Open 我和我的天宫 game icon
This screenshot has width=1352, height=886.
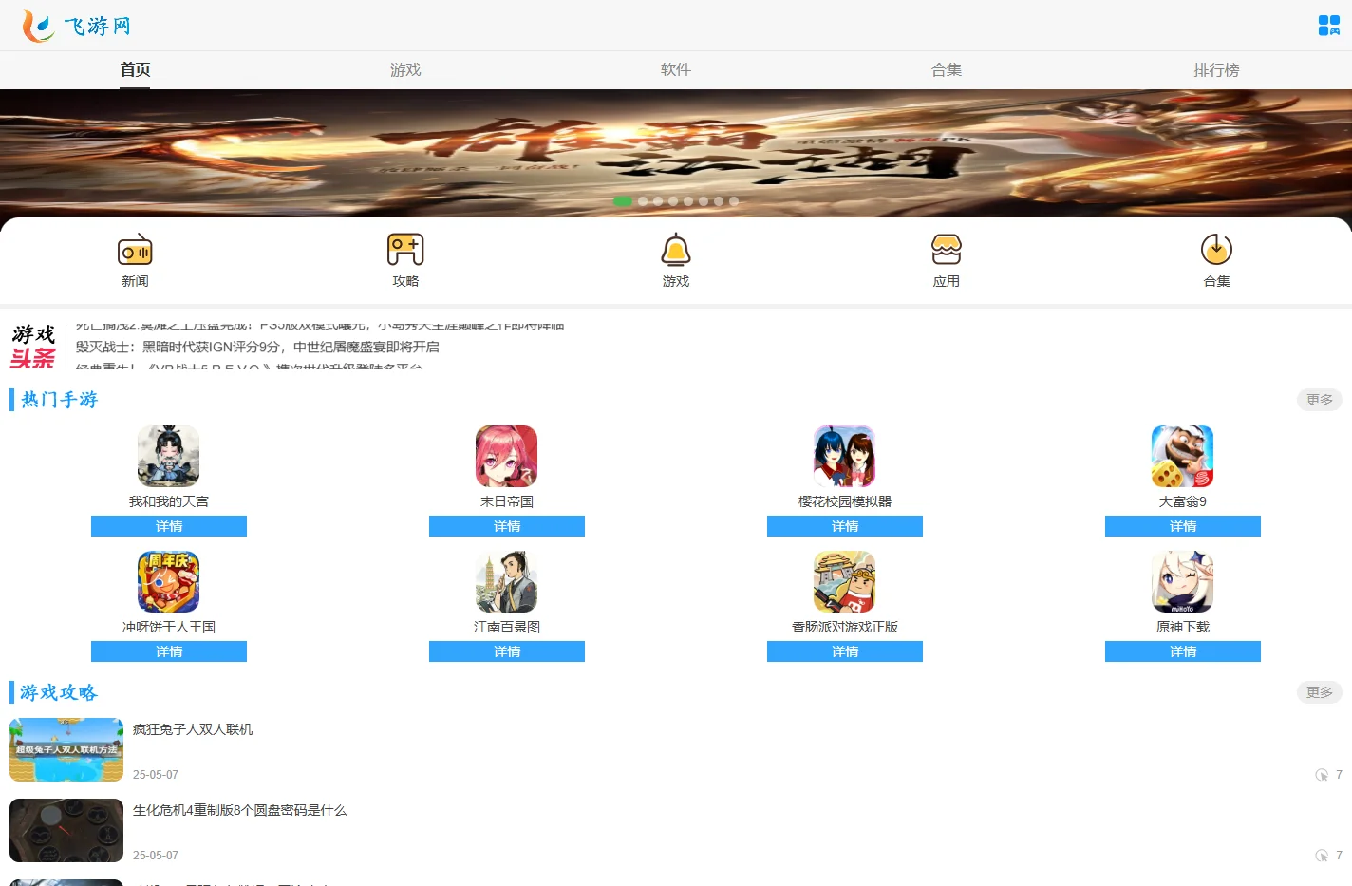coord(169,456)
